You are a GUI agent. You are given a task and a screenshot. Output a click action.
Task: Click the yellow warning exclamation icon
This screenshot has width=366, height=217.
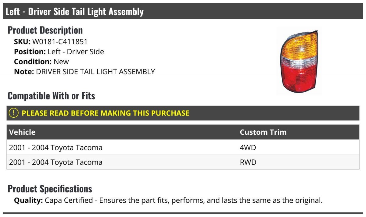coord(14,113)
